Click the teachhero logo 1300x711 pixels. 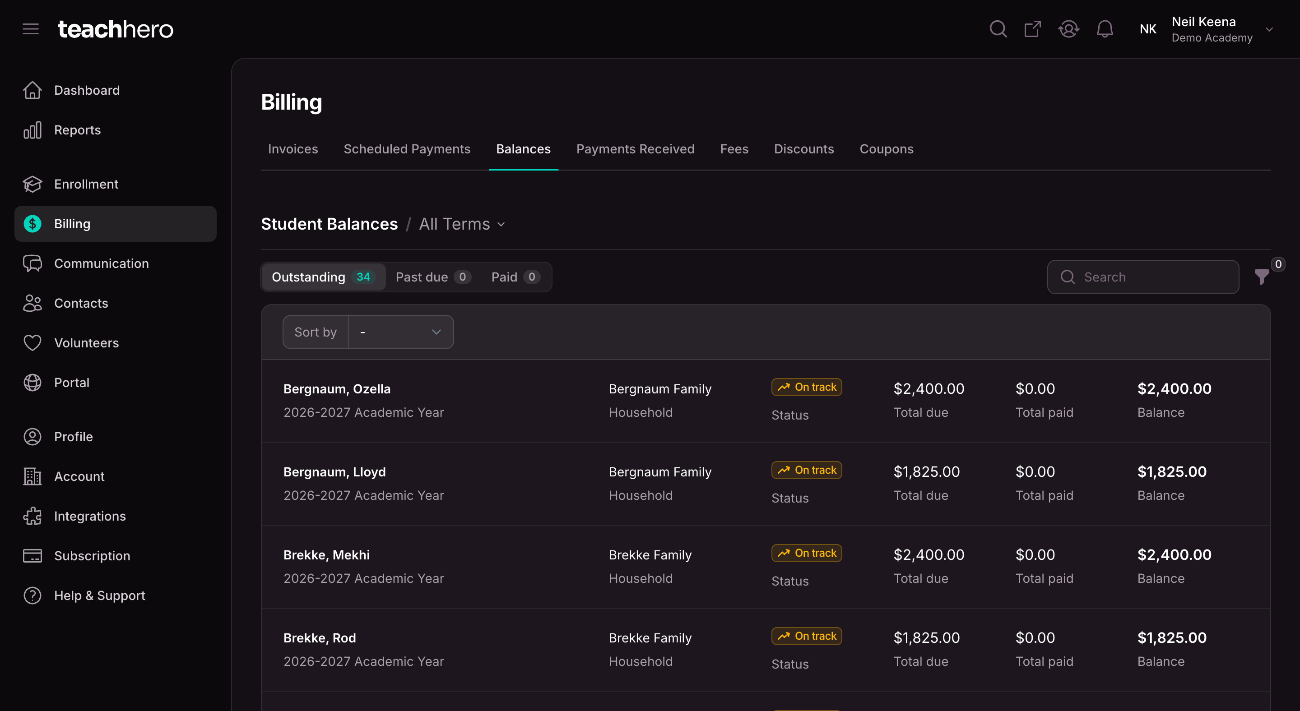(116, 29)
